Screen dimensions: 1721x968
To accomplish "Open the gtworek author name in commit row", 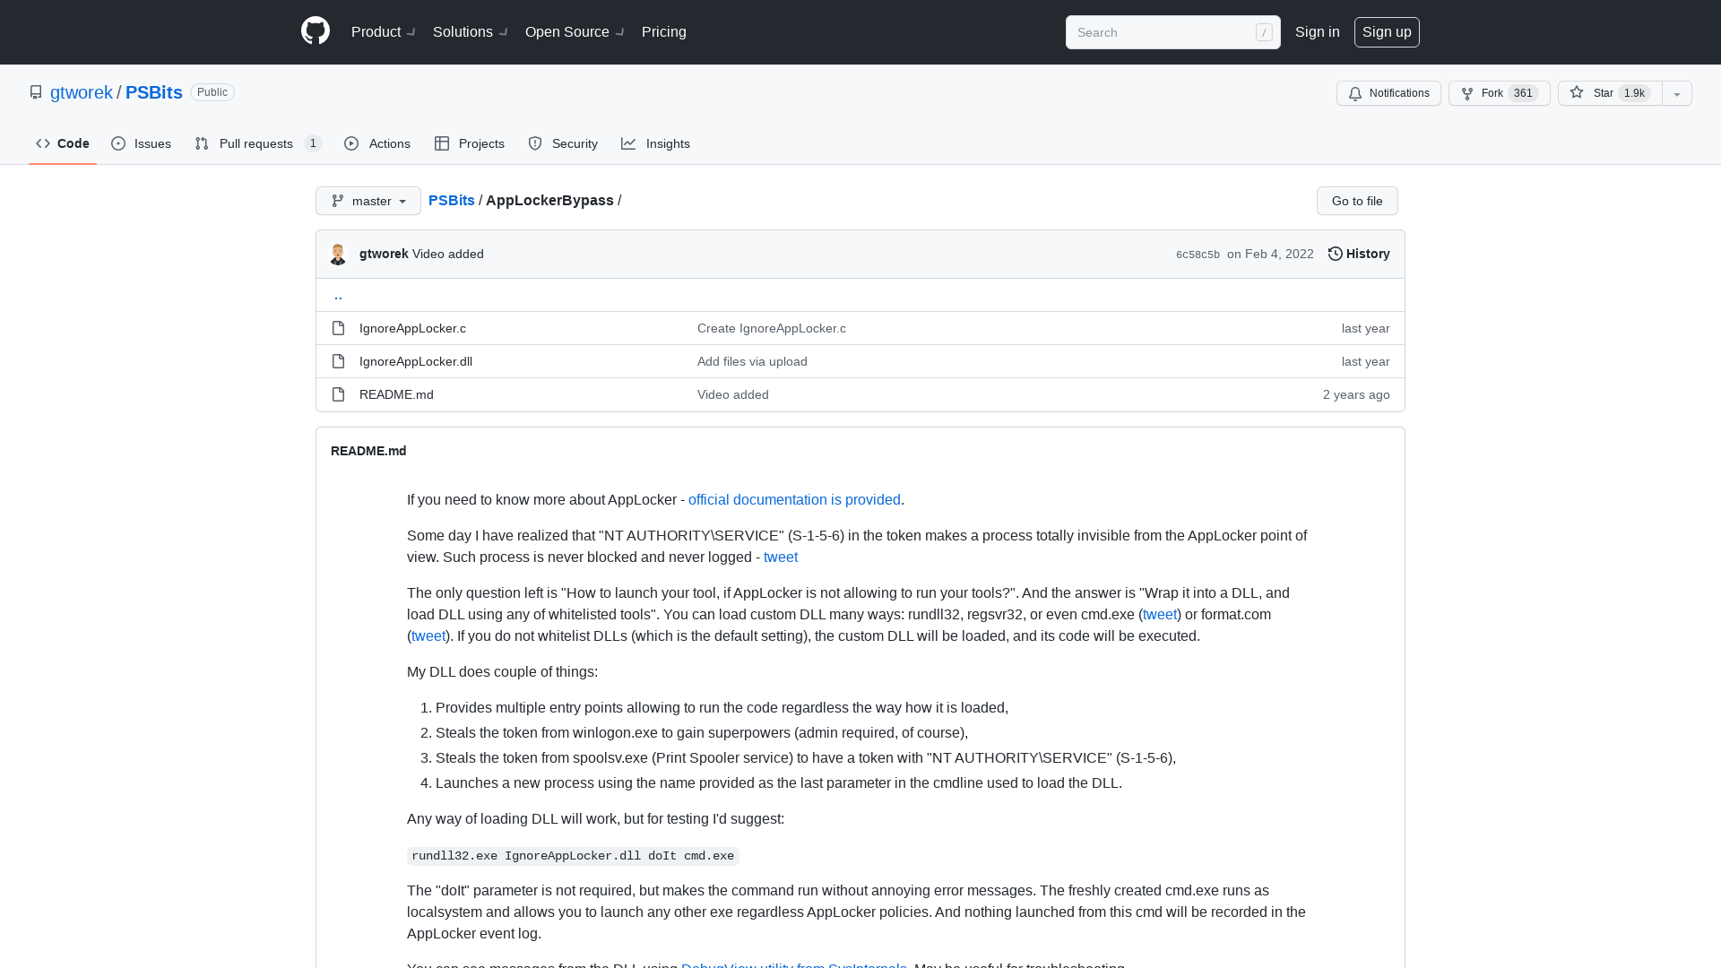I will [x=384, y=254].
